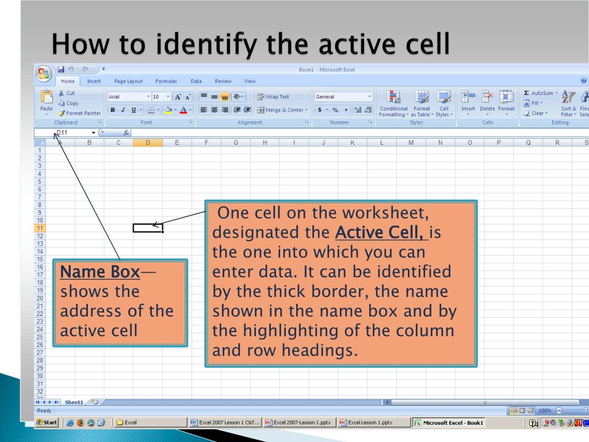Click the Insert Function fx button
This screenshot has width=589, height=442.
tap(126, 133)
